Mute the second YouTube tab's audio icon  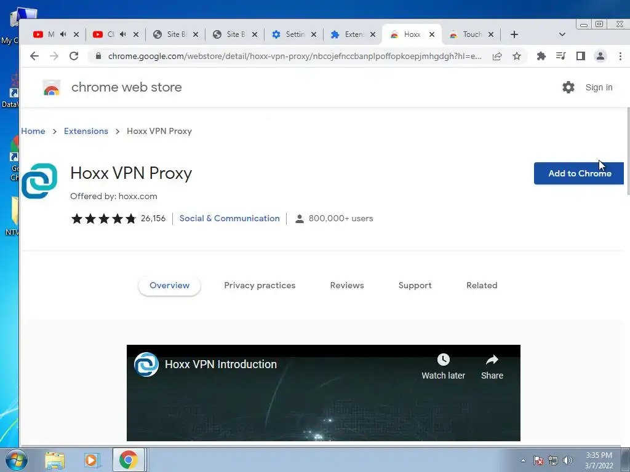(123, 34)
